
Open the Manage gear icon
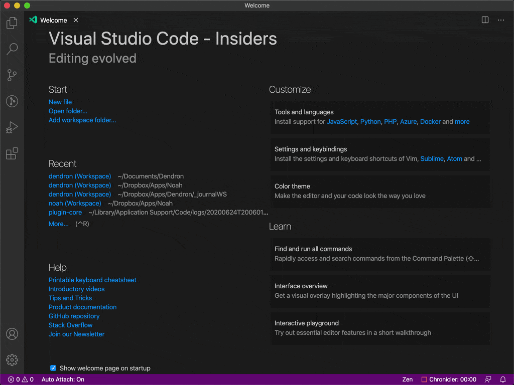[x=12, y=360]
